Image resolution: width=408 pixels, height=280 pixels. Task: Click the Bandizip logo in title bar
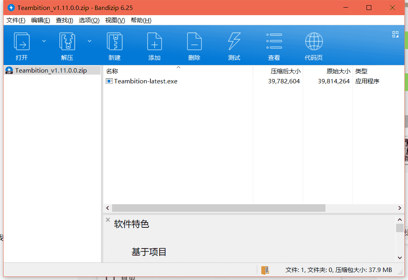[11, 8]
